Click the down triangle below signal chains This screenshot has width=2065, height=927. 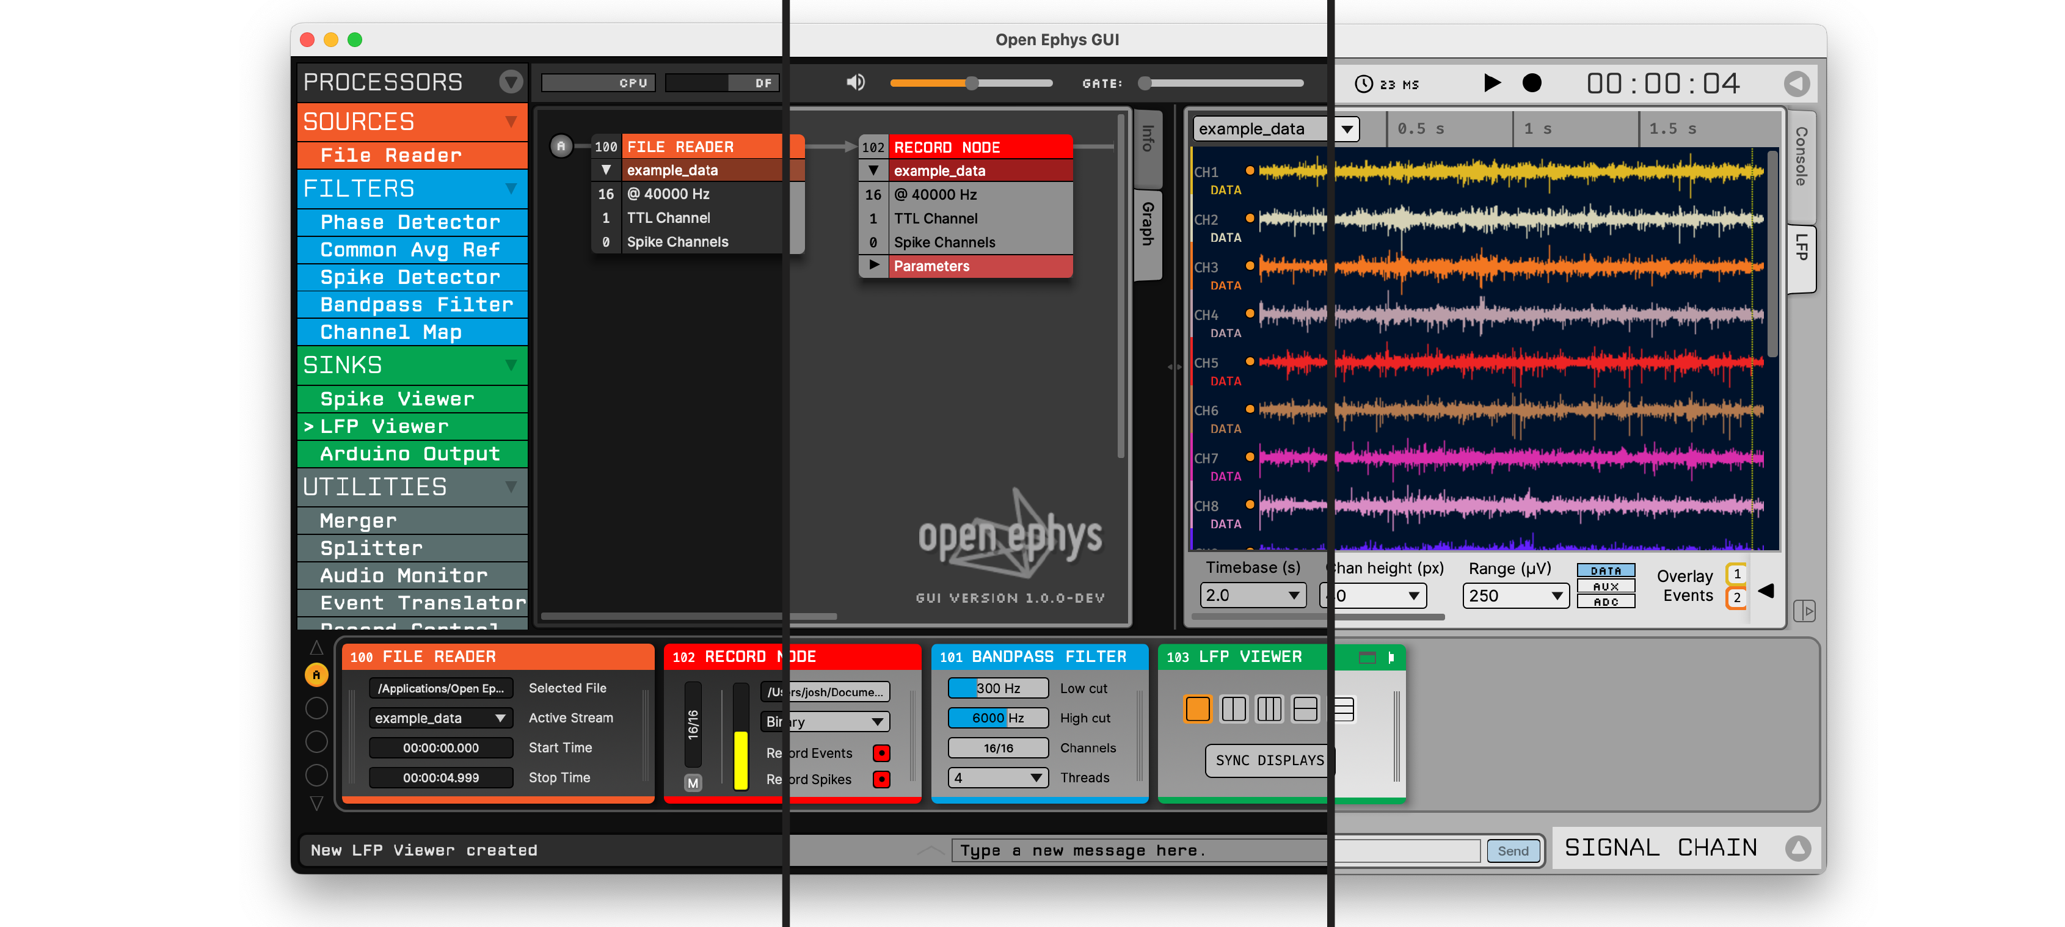coord(316,803)
